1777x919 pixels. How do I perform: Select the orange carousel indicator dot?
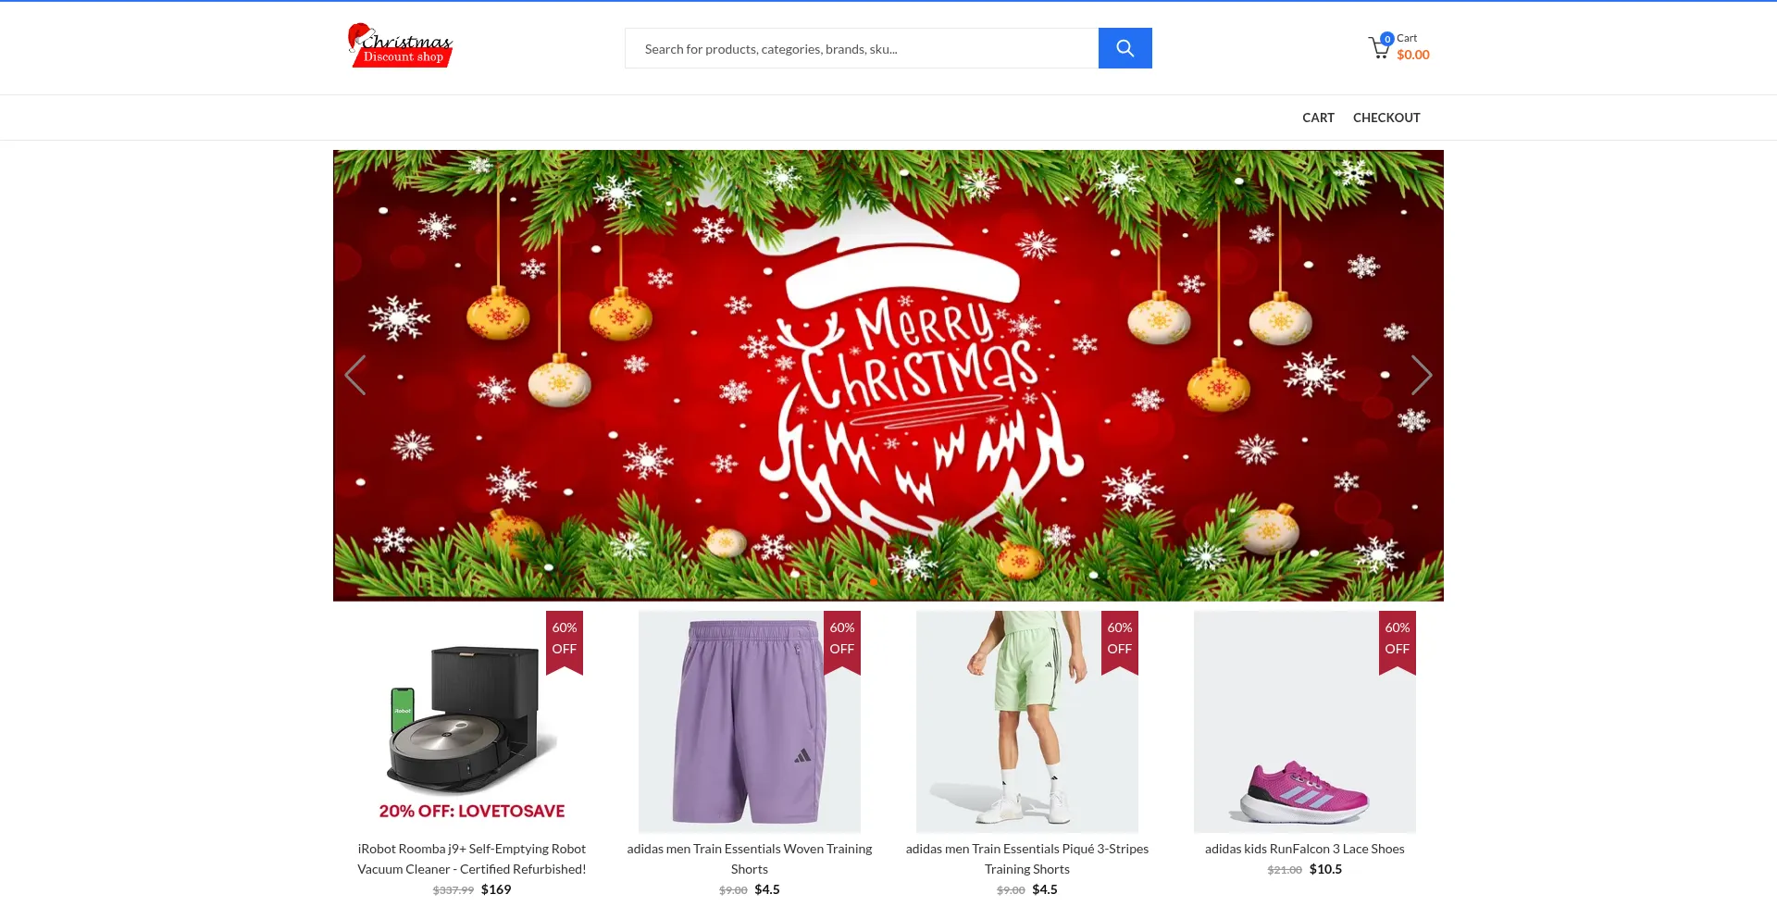[x=873, y=582]
